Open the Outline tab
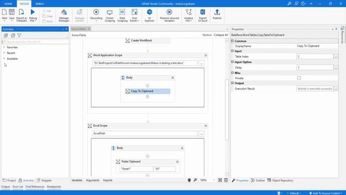This screenshot has width=346, height=195. pyautogui.click(x=258, y=180)
